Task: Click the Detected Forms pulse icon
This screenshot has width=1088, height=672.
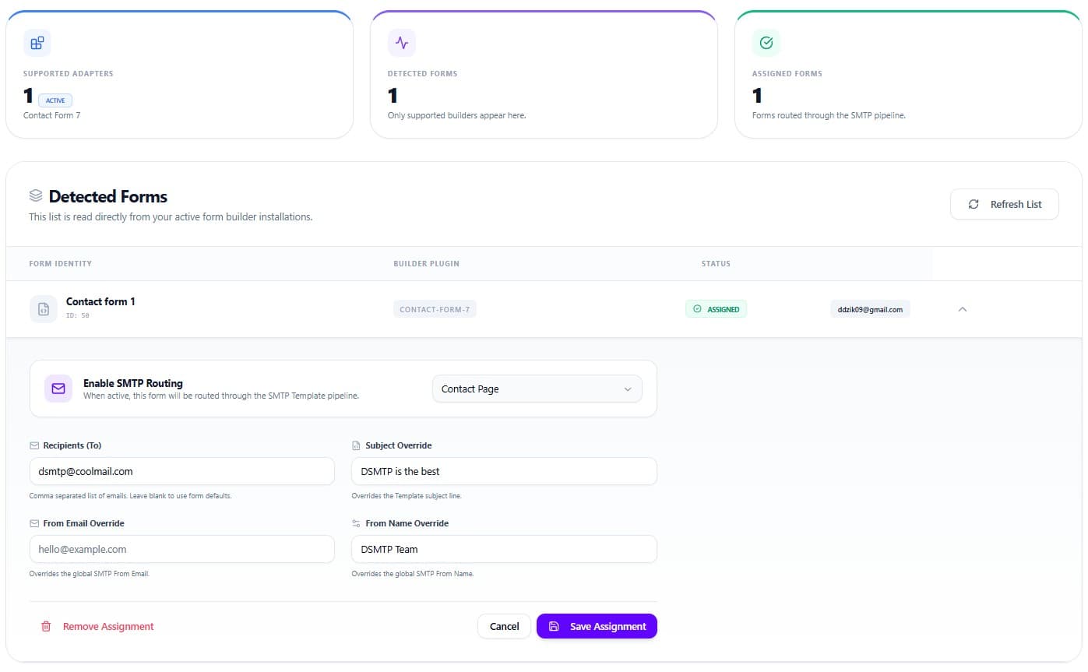Action: (402, 44)
